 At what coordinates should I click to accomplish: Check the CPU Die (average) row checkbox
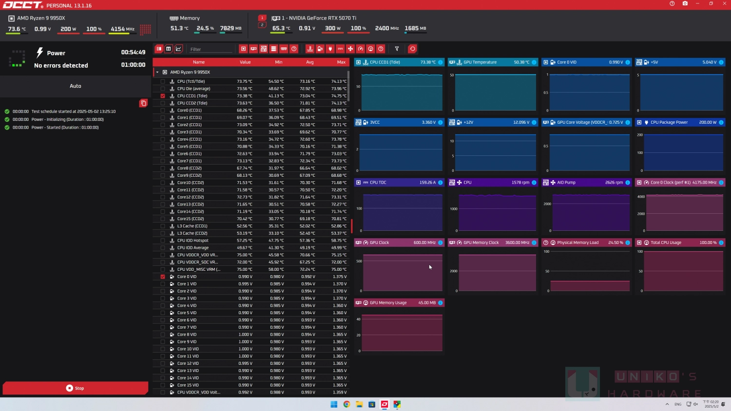pyautogui.click(x=163, y=89)
